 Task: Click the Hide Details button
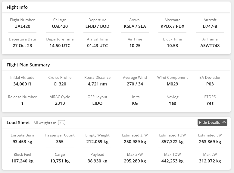pyautogui.click(x=209, y=122)
